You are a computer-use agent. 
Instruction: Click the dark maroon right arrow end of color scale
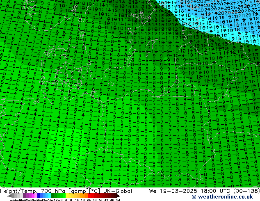(118, 196)
